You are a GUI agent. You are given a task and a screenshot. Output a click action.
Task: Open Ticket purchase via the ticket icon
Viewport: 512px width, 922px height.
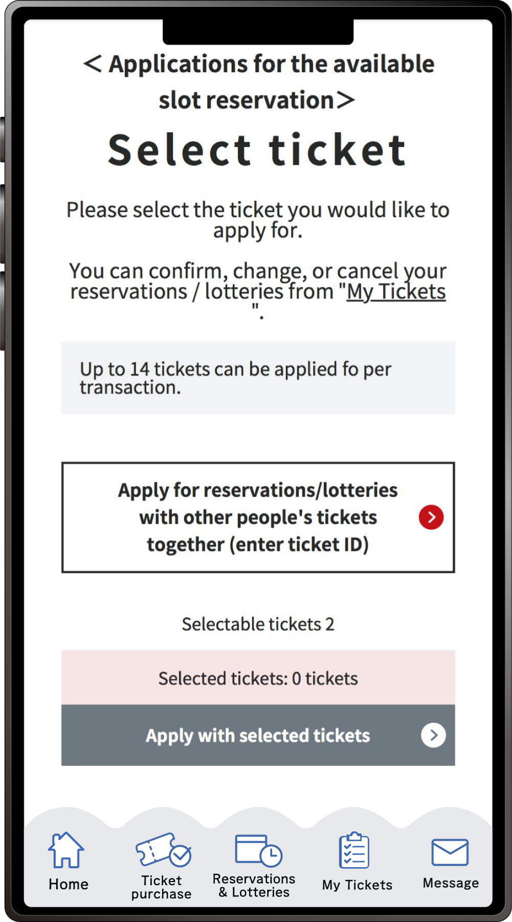click(163, 849)
